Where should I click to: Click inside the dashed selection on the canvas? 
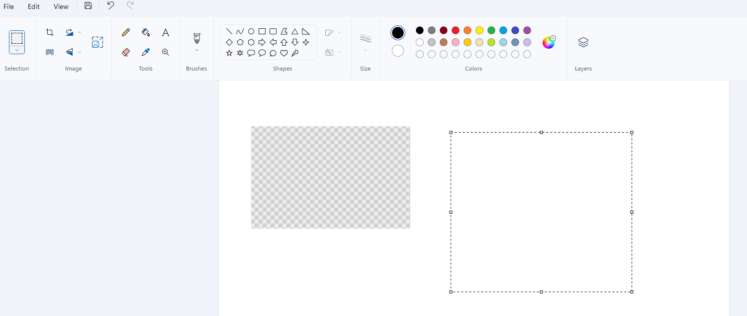pyautogui.click(x=541, y=212)
